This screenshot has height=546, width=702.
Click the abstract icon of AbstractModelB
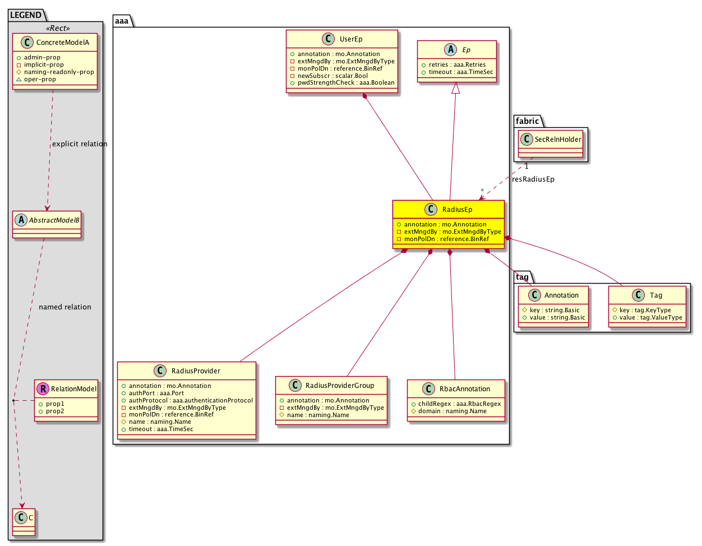[21, 220]
